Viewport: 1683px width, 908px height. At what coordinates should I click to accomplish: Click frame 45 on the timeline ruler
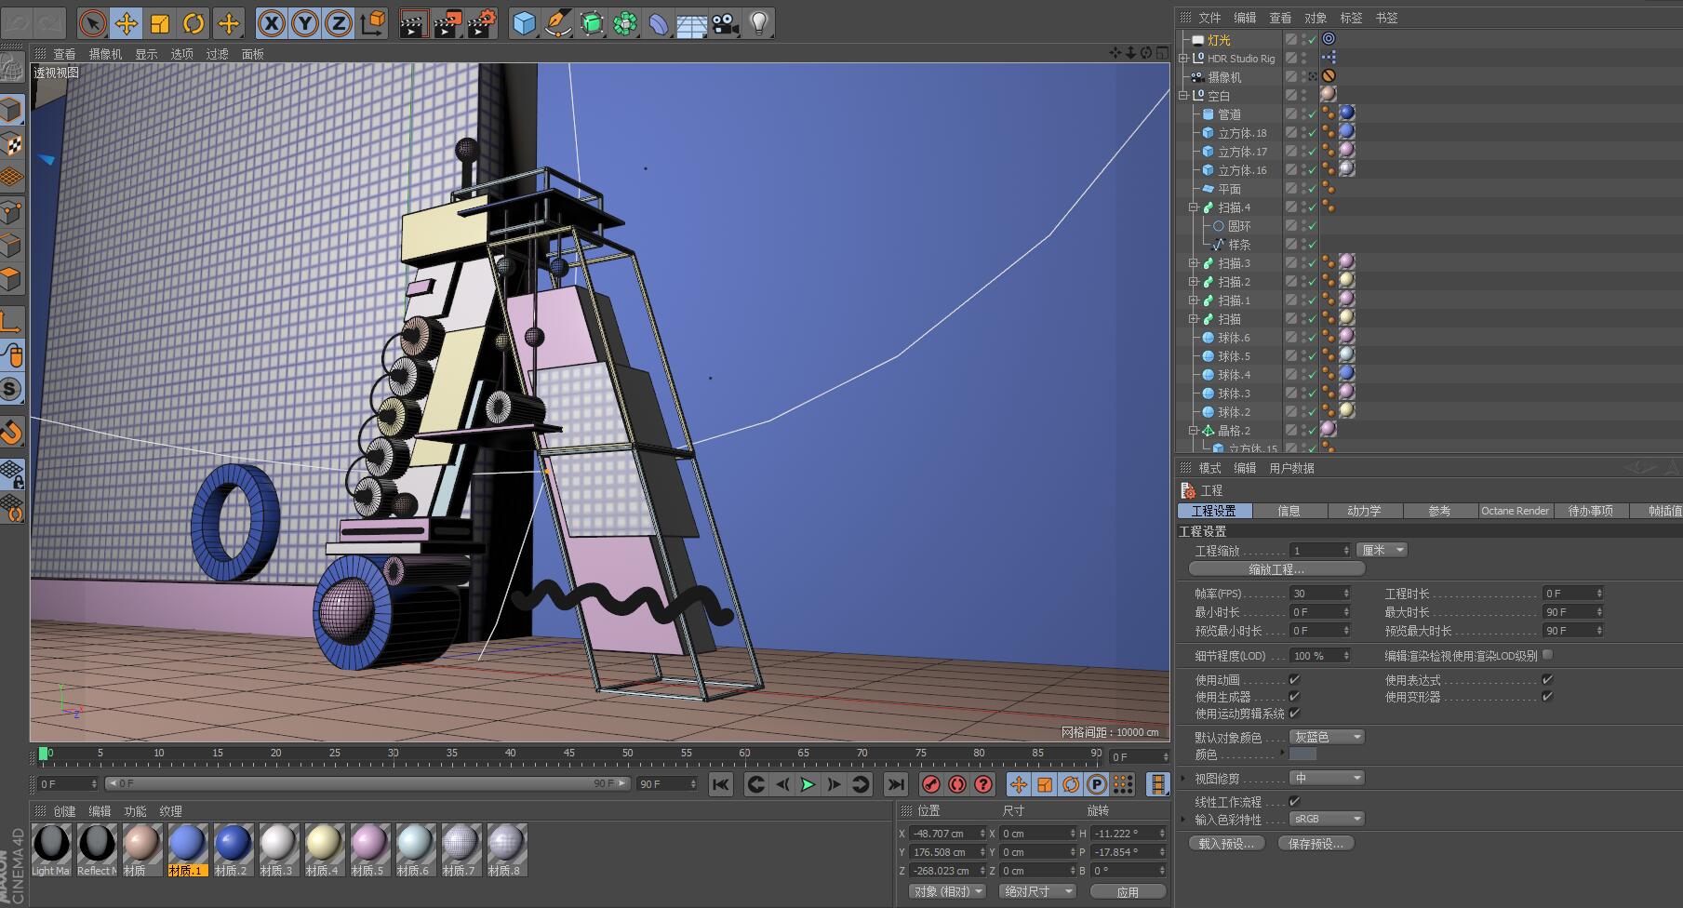568,754
